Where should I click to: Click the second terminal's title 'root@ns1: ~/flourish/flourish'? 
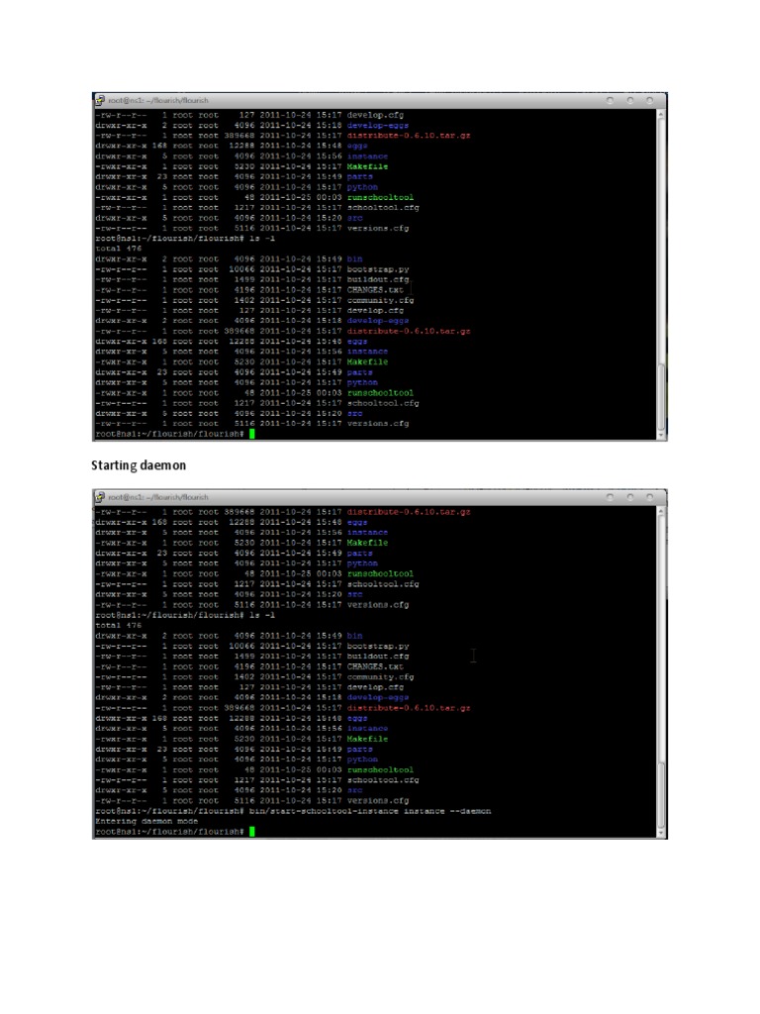158,497
